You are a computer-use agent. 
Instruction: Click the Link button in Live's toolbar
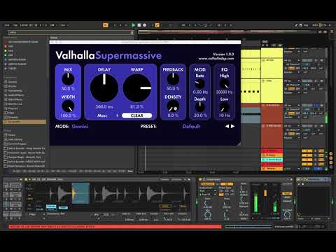tap(7, 25)
